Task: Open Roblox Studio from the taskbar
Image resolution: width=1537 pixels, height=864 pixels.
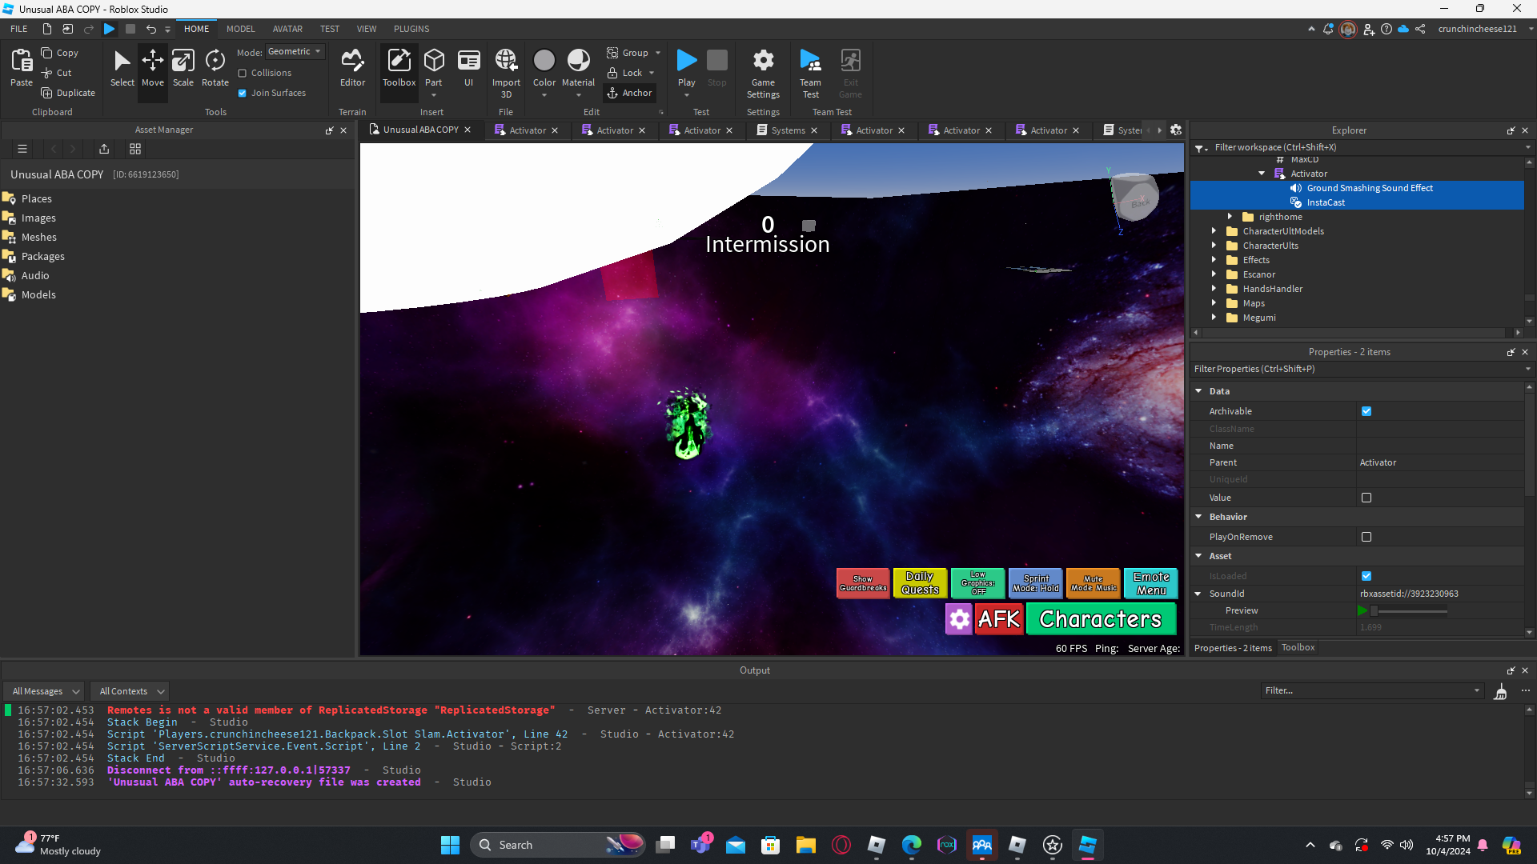Action: [x=1087, y=845]
